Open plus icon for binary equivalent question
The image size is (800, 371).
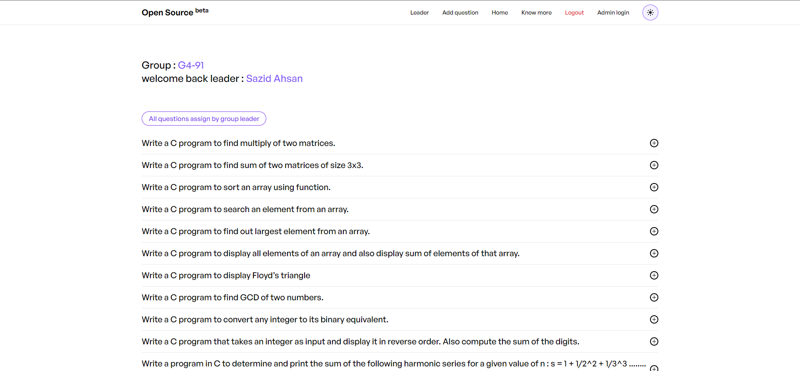click(654, 319)
